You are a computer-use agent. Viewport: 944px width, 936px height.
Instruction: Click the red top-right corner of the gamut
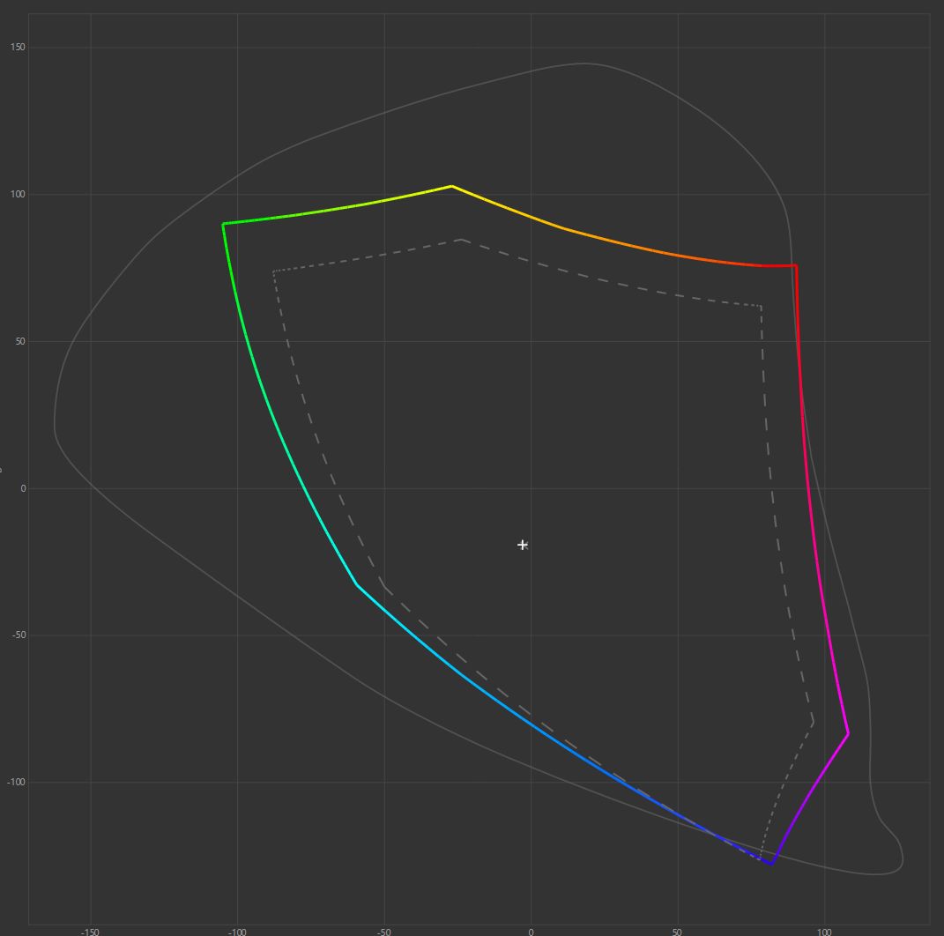[796, 265]
